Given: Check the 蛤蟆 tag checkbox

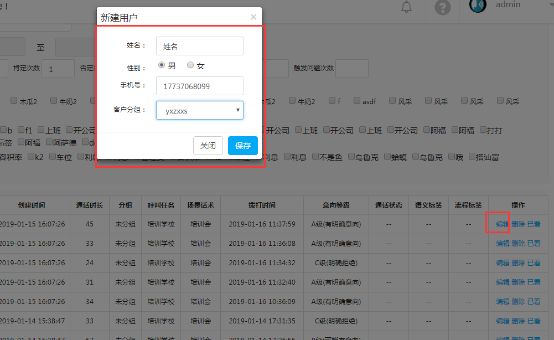Looking at the screenshot, I should click(x=386, y=157).
